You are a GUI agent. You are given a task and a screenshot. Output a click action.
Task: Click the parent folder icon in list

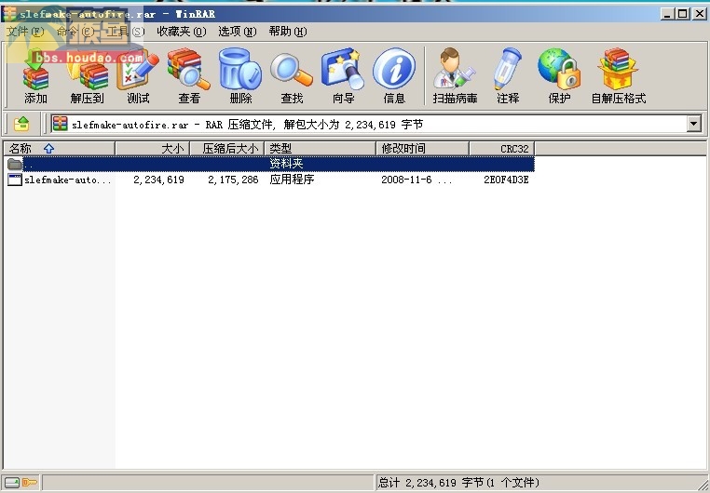point(15,164)
